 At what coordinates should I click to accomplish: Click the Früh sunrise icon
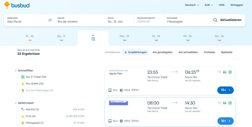[x=23, y=116]
